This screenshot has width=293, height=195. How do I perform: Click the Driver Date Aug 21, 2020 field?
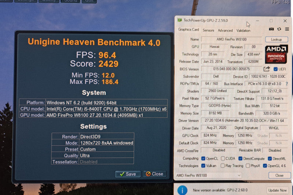[x=216, y=127]
